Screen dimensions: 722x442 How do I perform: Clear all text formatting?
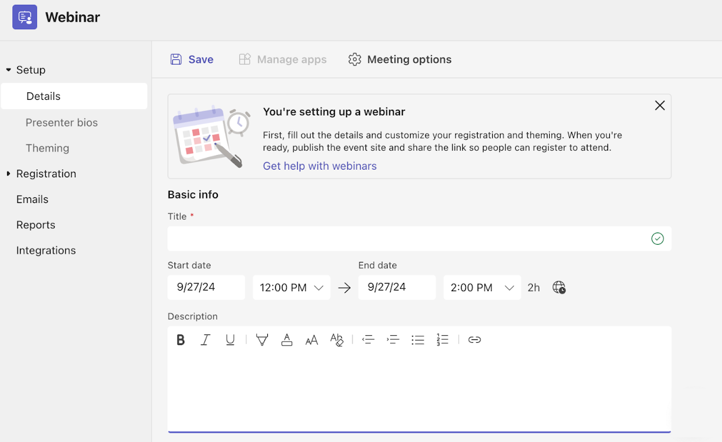click(x=337, y=340)
